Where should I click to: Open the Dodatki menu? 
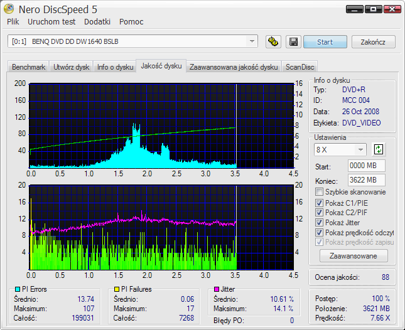point(97,22)
